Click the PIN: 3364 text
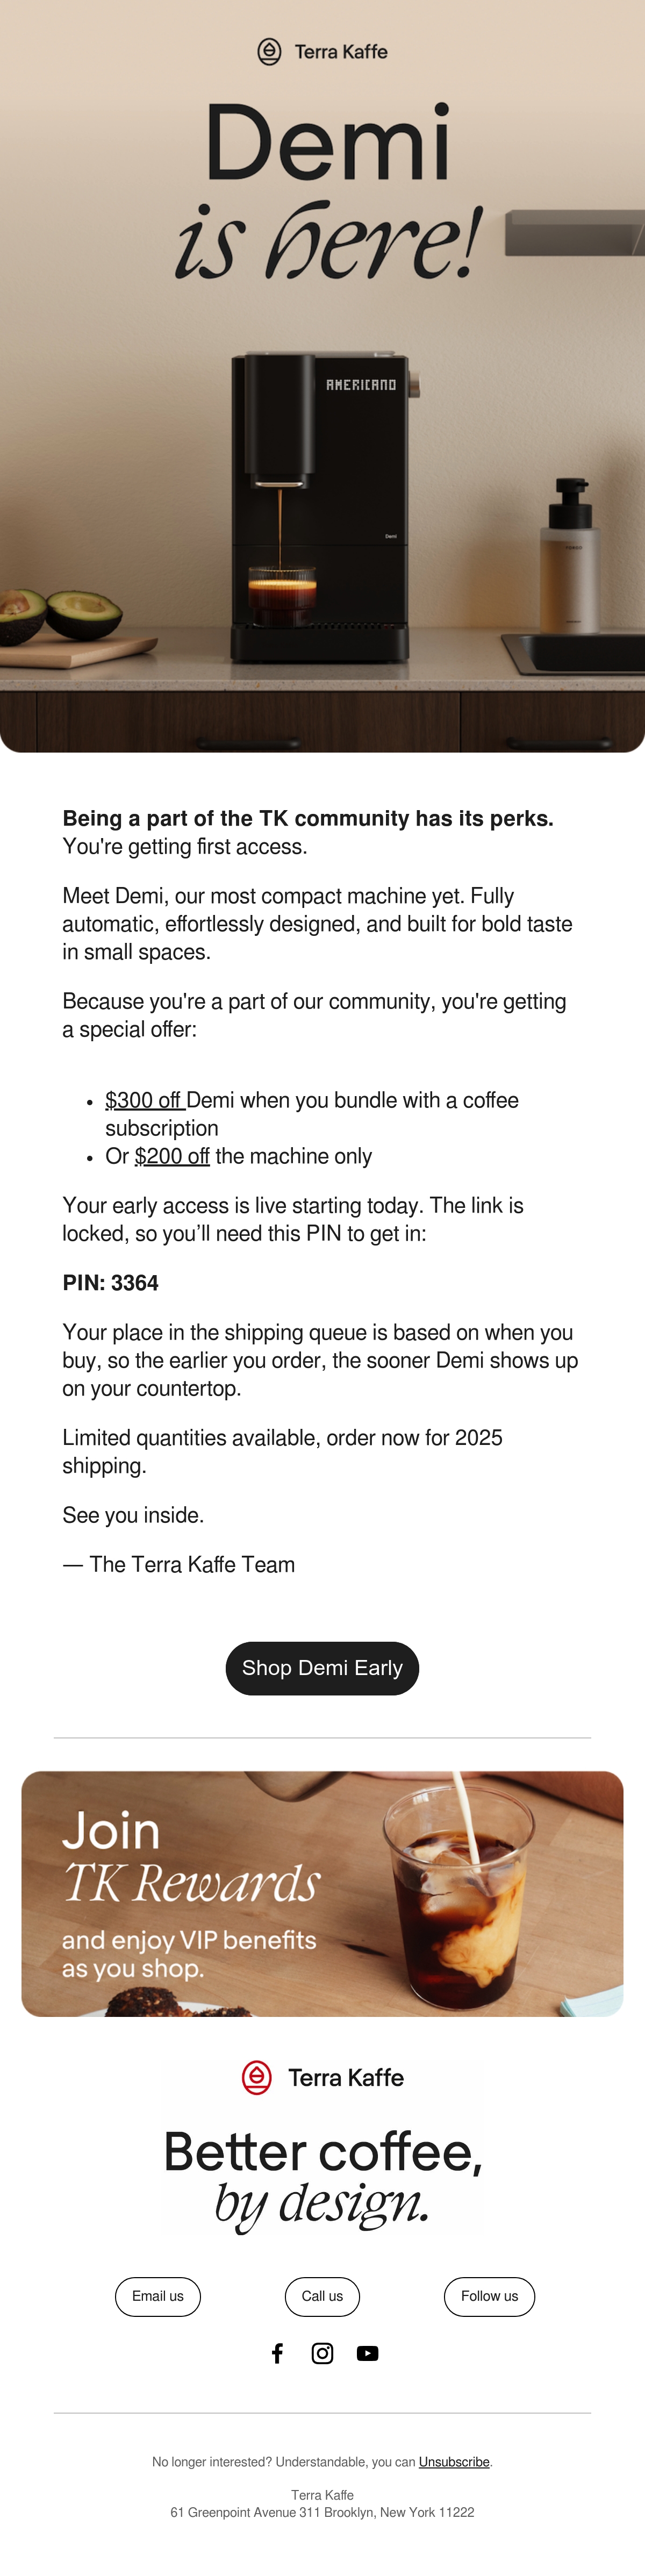This screenshot has width=645, height=2576. point(110,1283)
